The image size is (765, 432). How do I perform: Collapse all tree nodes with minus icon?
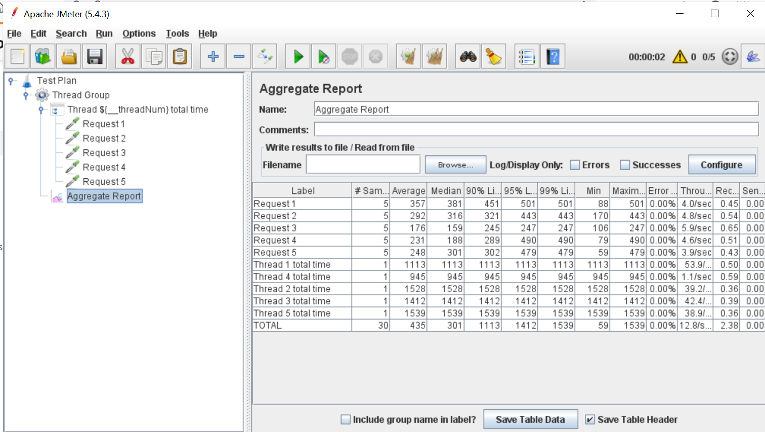(x=239, y=56)
